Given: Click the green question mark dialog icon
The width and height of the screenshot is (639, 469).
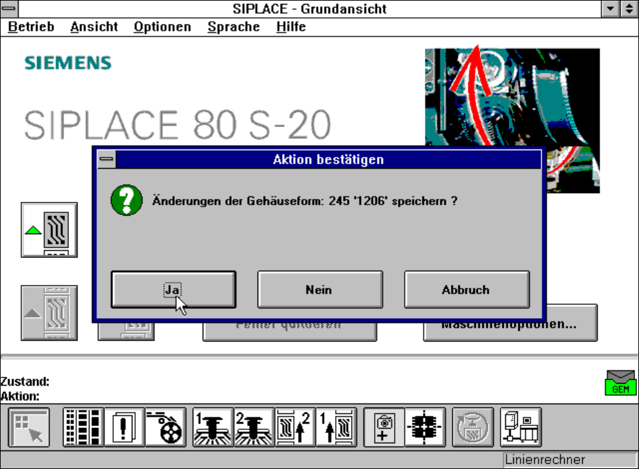Looking at the screenshot, I should (x=126, y=200).
